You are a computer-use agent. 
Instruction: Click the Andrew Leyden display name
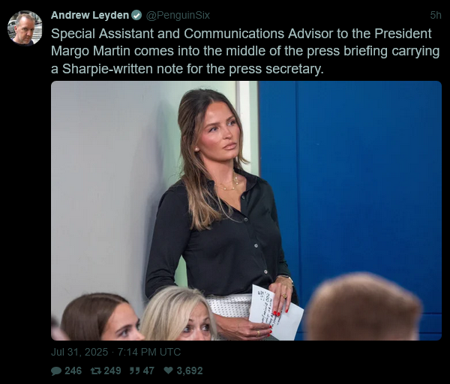click(90, 15)
